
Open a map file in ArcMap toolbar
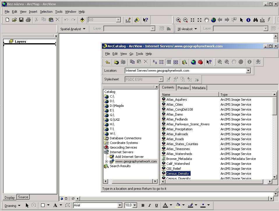(x=14, y=20)
